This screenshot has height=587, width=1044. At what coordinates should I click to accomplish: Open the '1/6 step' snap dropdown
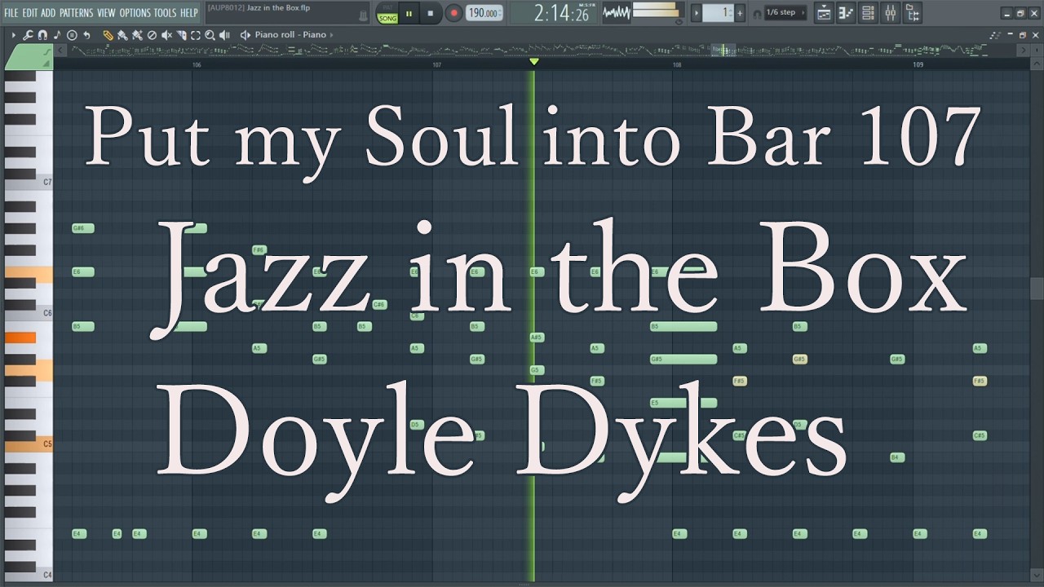pos(786,13)
